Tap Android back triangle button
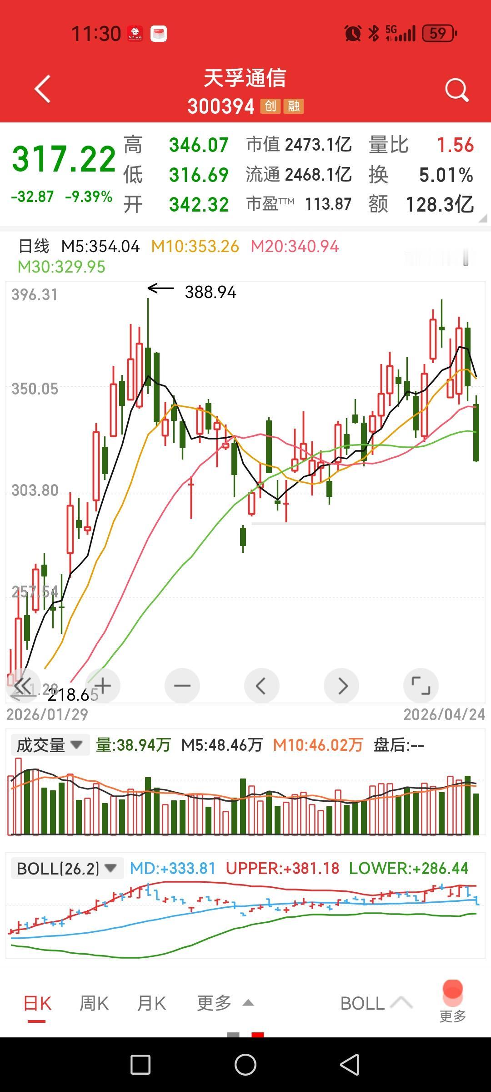 point(350,1065)
